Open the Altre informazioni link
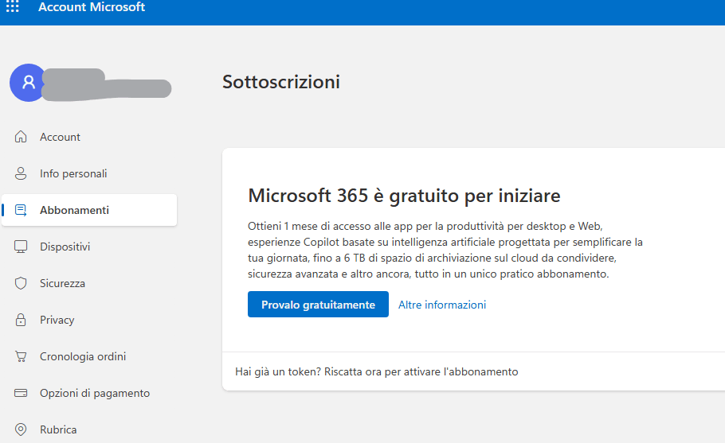This screenshot has width=725, height=443. pyautogui.click(x=442, y=305)
